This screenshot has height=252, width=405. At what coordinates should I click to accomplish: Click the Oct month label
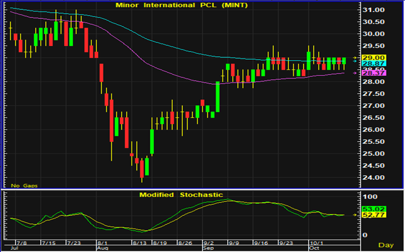point(314,248)
